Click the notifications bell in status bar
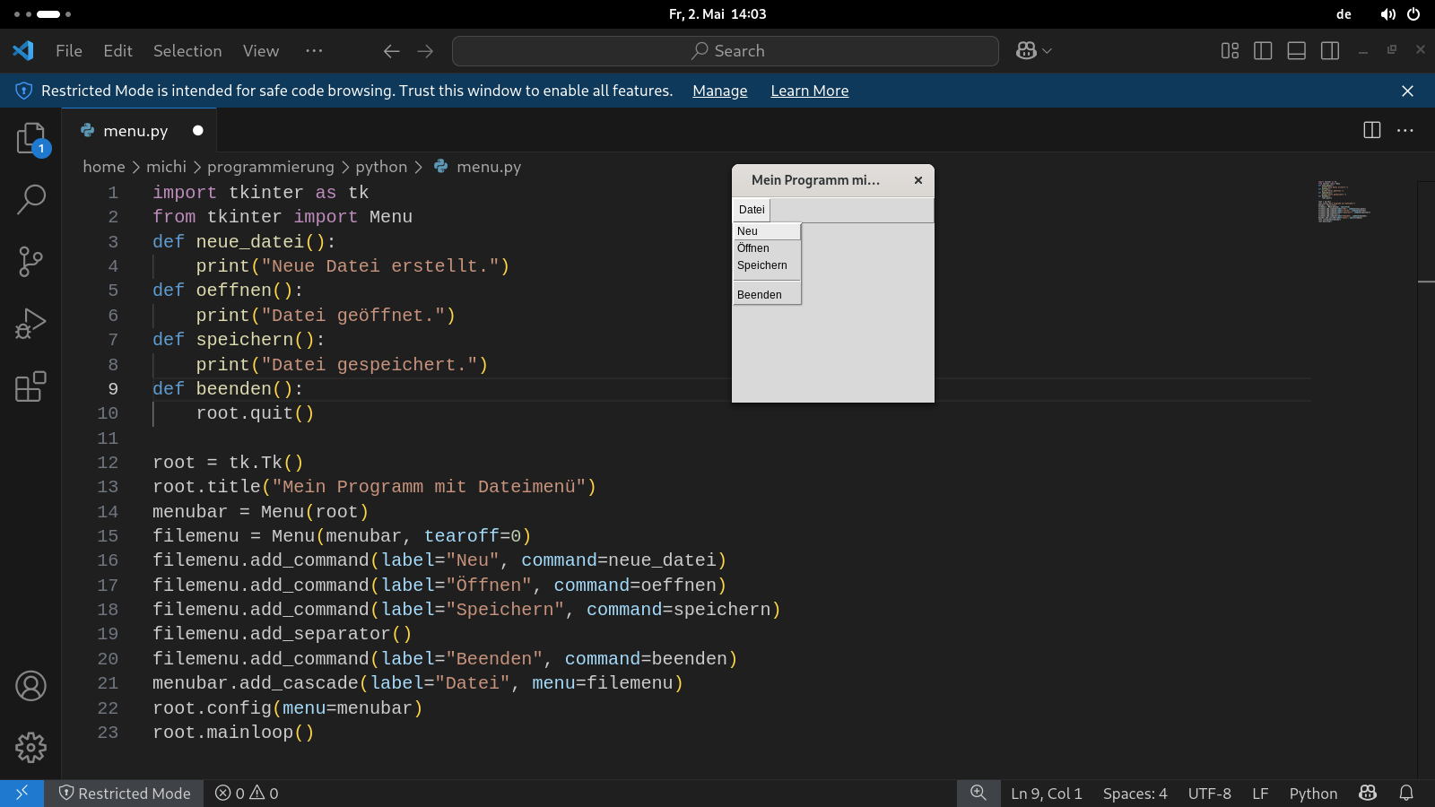The image size is (1435, 807). 1406,794
